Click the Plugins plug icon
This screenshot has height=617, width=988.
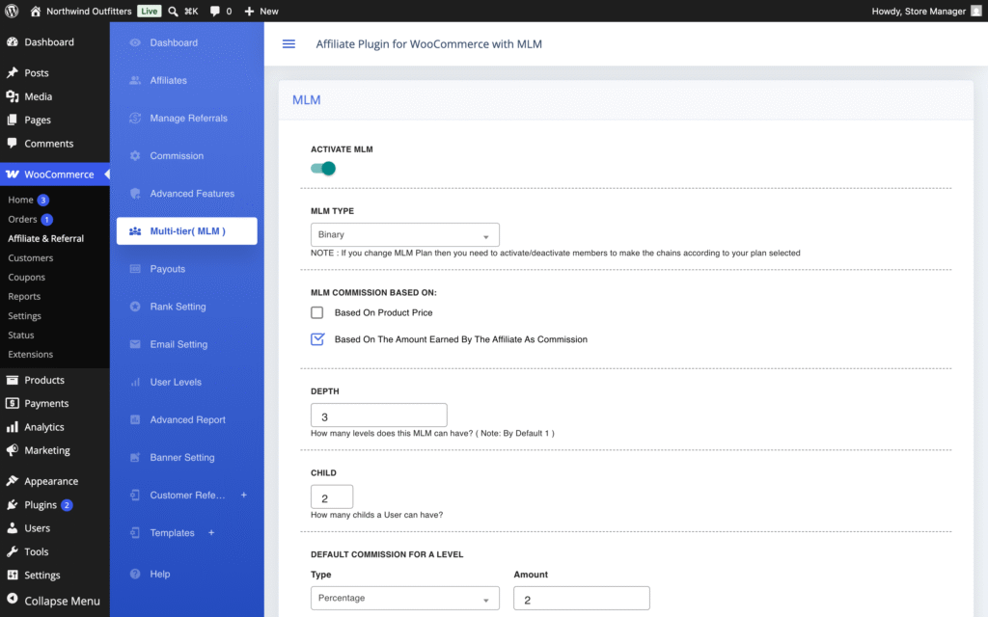coord(12,505)
